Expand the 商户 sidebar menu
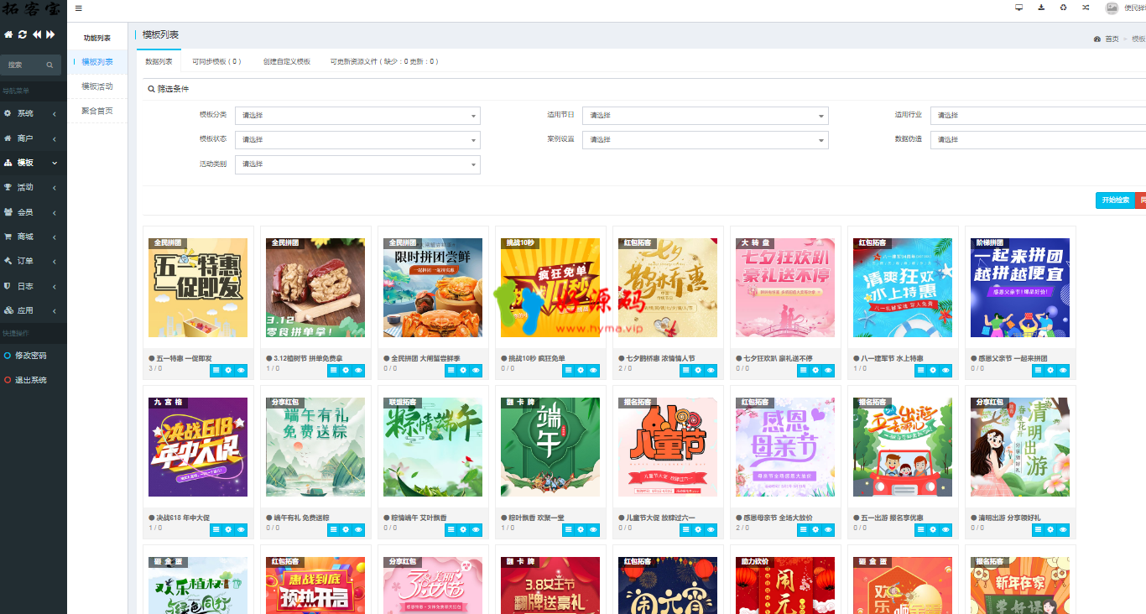The height and width of the screenshot is (614, 1146). [34, 138]
